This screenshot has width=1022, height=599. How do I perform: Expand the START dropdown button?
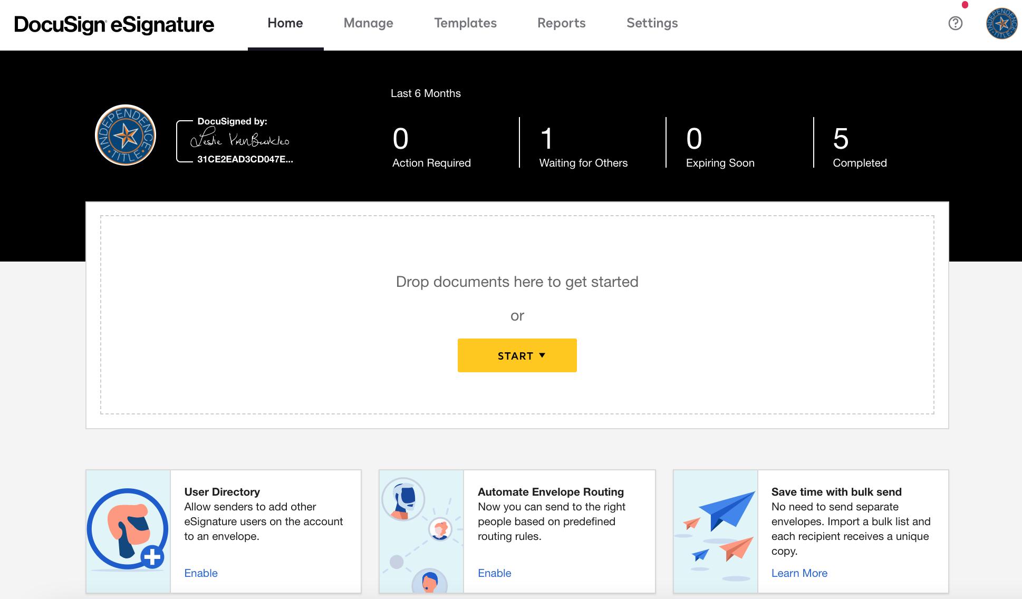517,355
